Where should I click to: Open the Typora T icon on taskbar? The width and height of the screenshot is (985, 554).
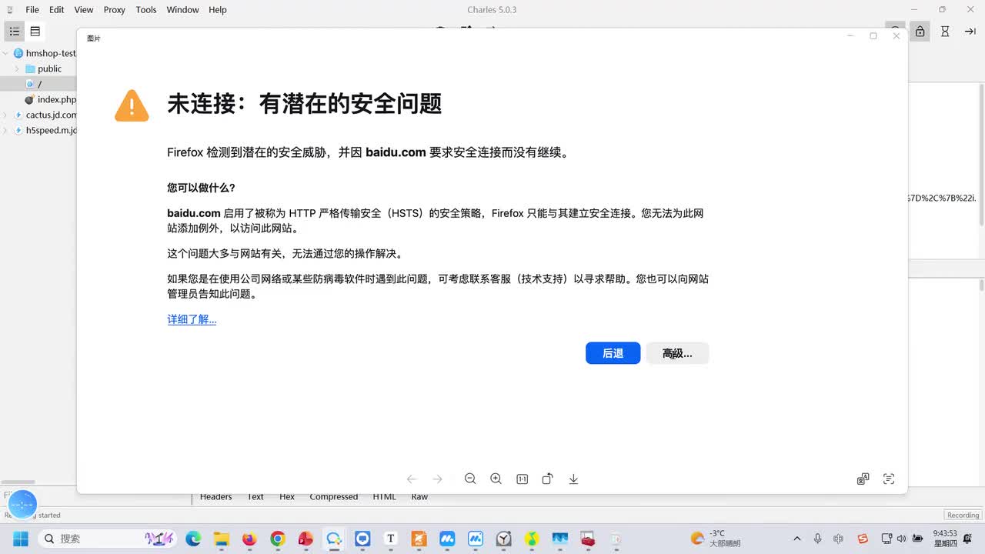click(x=391, y=539)
